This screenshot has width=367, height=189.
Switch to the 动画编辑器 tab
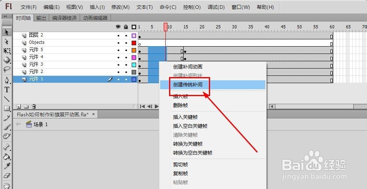[x=95, y=18]
